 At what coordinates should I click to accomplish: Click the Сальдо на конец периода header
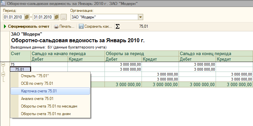point(216,53)
